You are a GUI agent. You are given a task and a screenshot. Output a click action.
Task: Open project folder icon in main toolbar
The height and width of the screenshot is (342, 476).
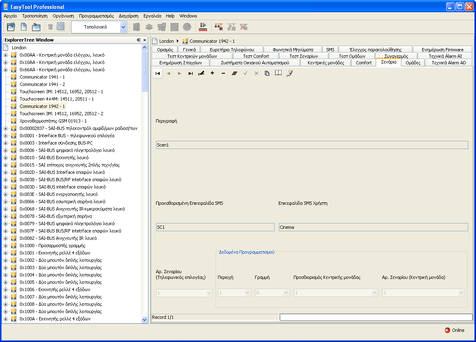coord(11,27)
